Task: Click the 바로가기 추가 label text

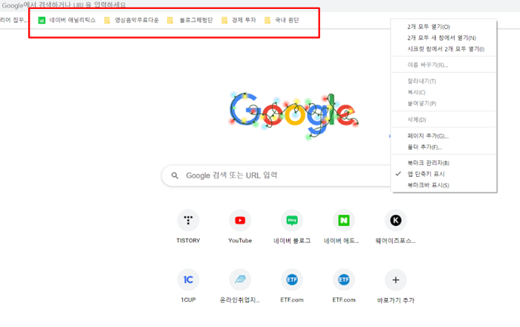Action: pyautogui.click(x=396, y=300)
